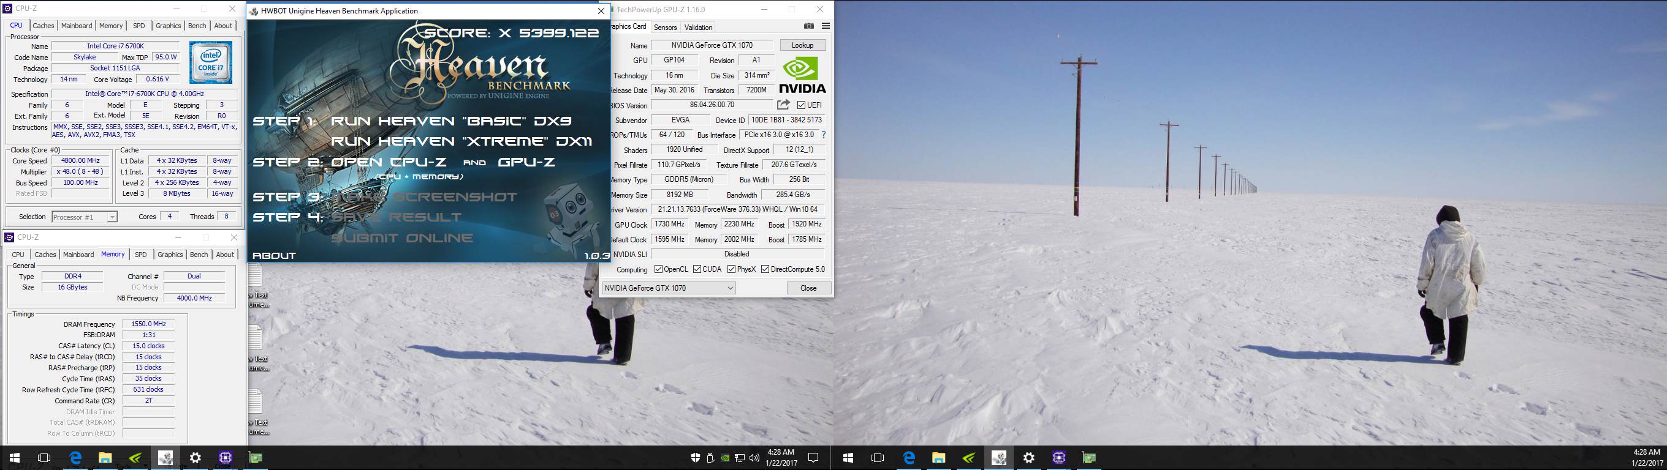Expand the Processor #1 selection dropdown
Image resolution: width=1667 pixels, height=470 pixels.
tap(85, 217)
